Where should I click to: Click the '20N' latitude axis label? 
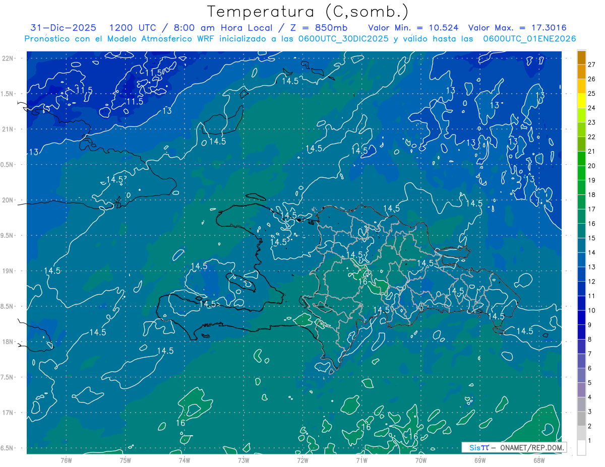click(x=7, y=200)
